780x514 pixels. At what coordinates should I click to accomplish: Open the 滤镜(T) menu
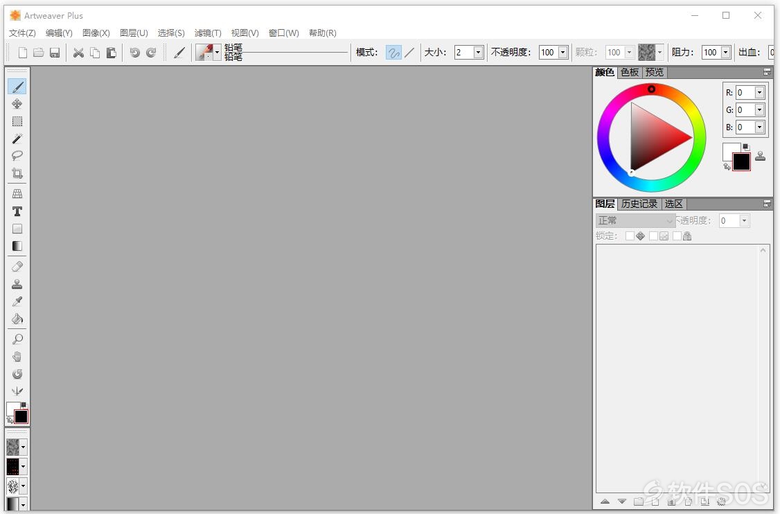208,33
